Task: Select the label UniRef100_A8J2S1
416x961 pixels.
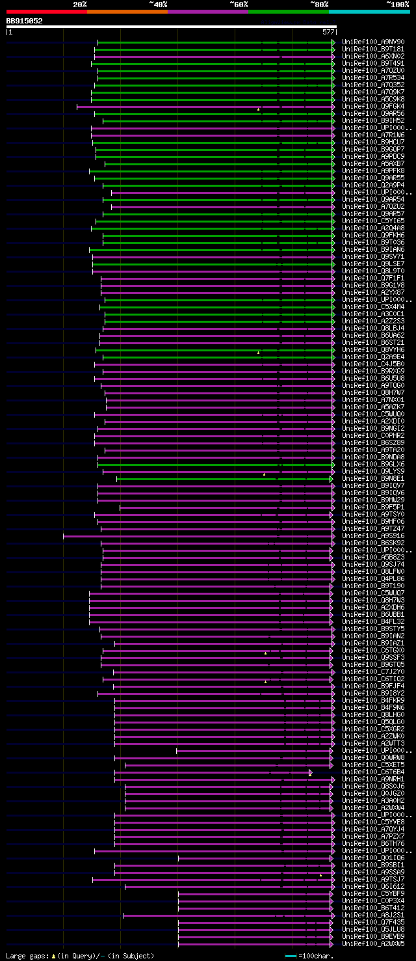Action: (x=373, y=915)
